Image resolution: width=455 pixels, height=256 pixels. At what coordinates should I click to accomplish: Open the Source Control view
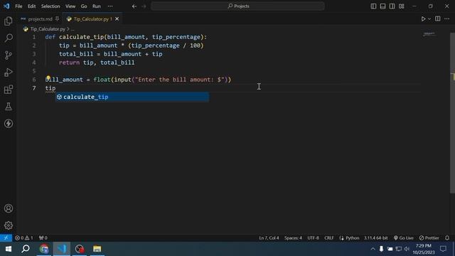(x=9, y=55)
